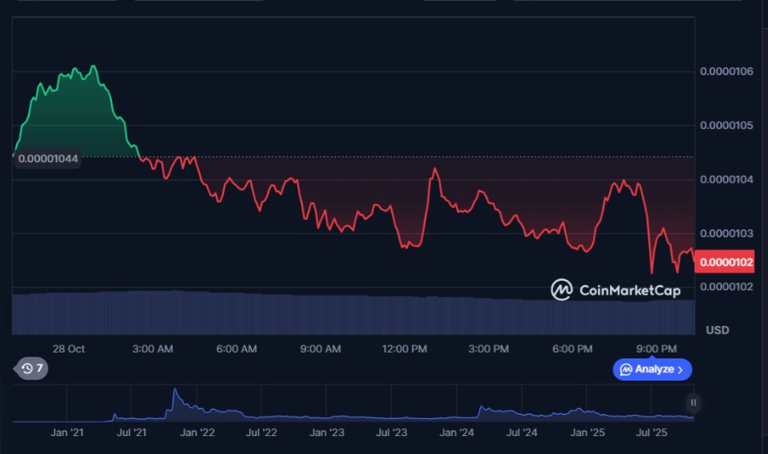The image size is (768, 454).
Task: Select Jan '23 on the overview timeline
Action: pos(326,433)
